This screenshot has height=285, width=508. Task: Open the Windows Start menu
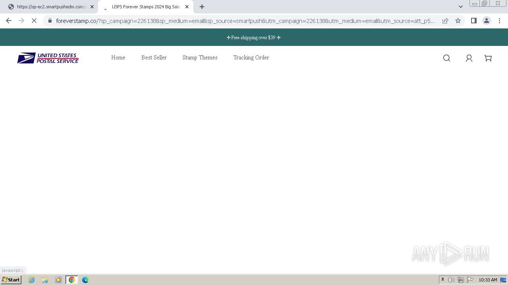11,280
